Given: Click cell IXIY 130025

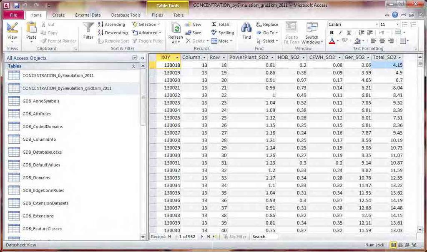Looking at the screenshot, I should [x=169, y=118].
